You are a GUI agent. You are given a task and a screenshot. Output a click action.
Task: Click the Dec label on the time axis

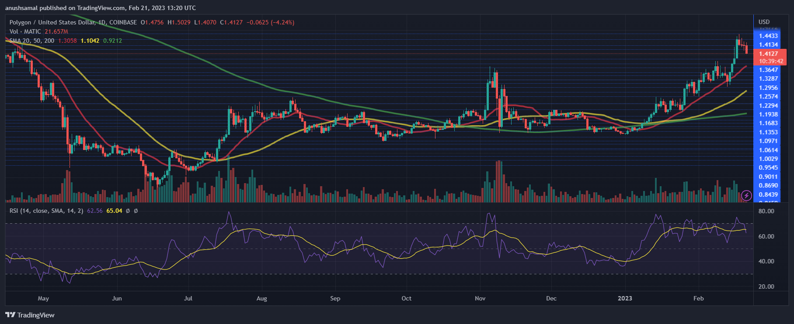(x=551, y=299)
